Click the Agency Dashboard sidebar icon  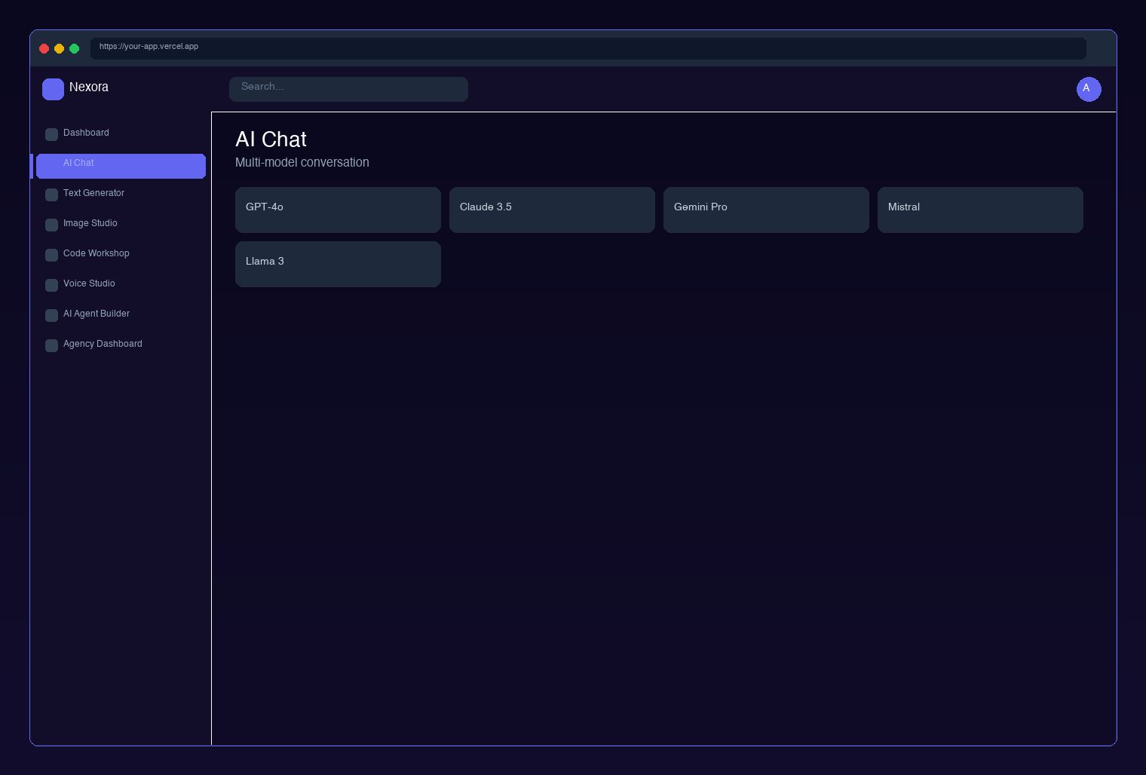[51, 345]
